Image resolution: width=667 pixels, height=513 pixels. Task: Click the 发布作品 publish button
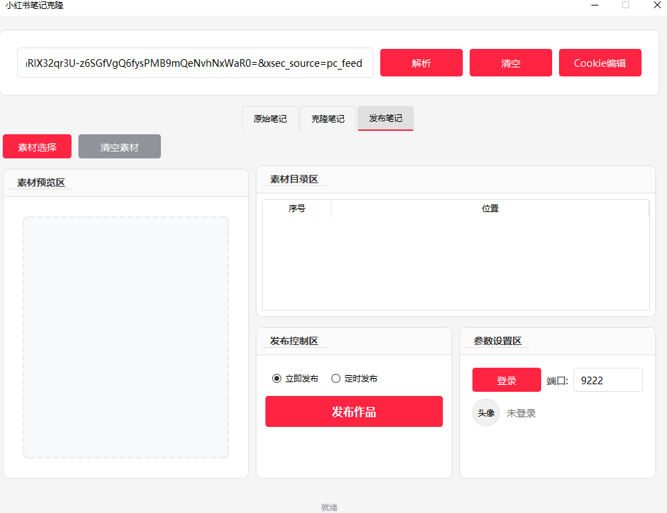click(353, 411)
